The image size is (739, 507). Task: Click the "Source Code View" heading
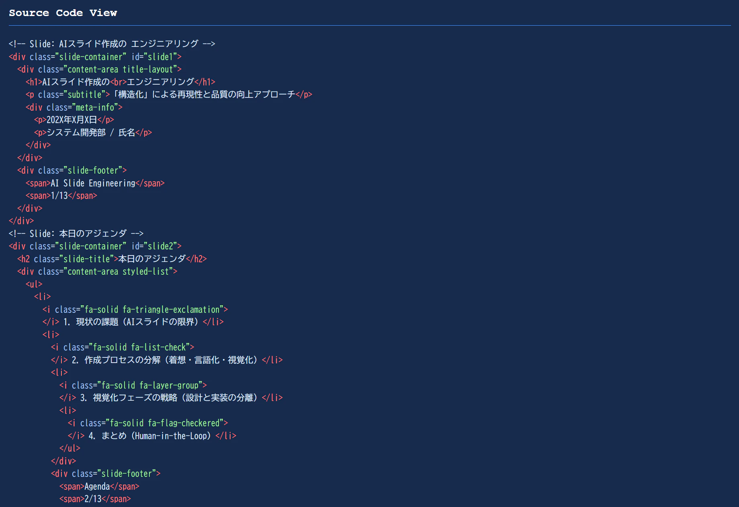click(63, 13)
